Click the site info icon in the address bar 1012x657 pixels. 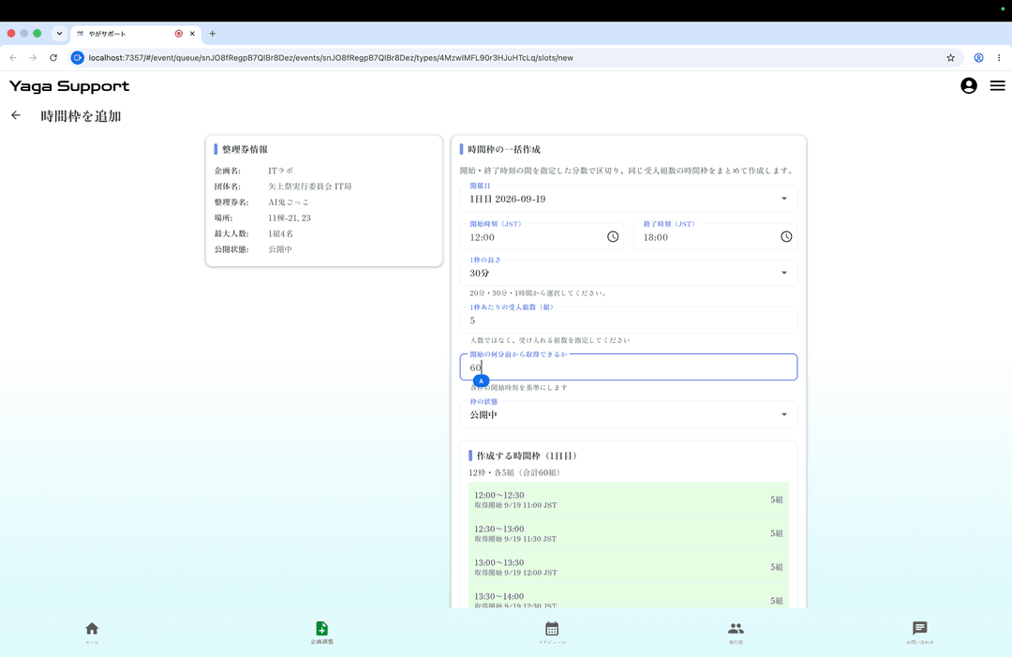tap(78, 57)
